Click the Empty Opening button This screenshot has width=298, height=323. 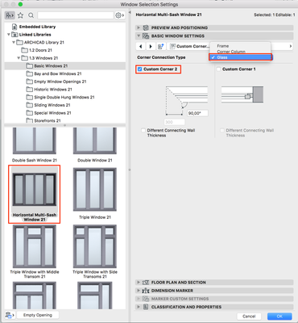click(x=38, y=315)
